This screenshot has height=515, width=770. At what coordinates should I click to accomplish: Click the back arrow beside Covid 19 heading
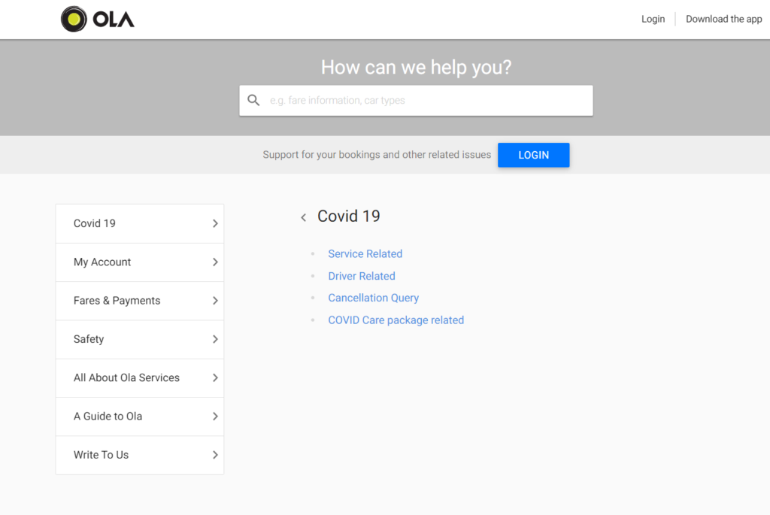(304, 217)
